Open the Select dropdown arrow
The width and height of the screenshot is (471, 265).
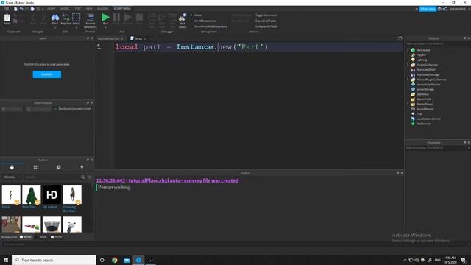(x=77, y=28)
